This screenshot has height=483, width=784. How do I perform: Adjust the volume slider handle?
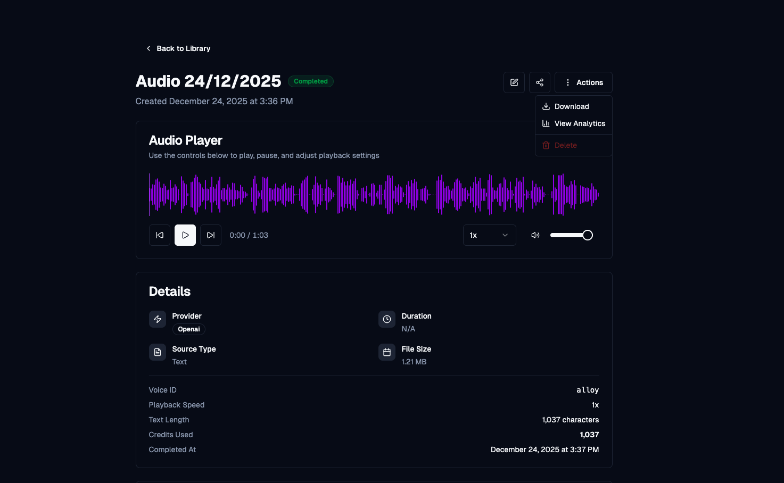[x=587, y=235]
